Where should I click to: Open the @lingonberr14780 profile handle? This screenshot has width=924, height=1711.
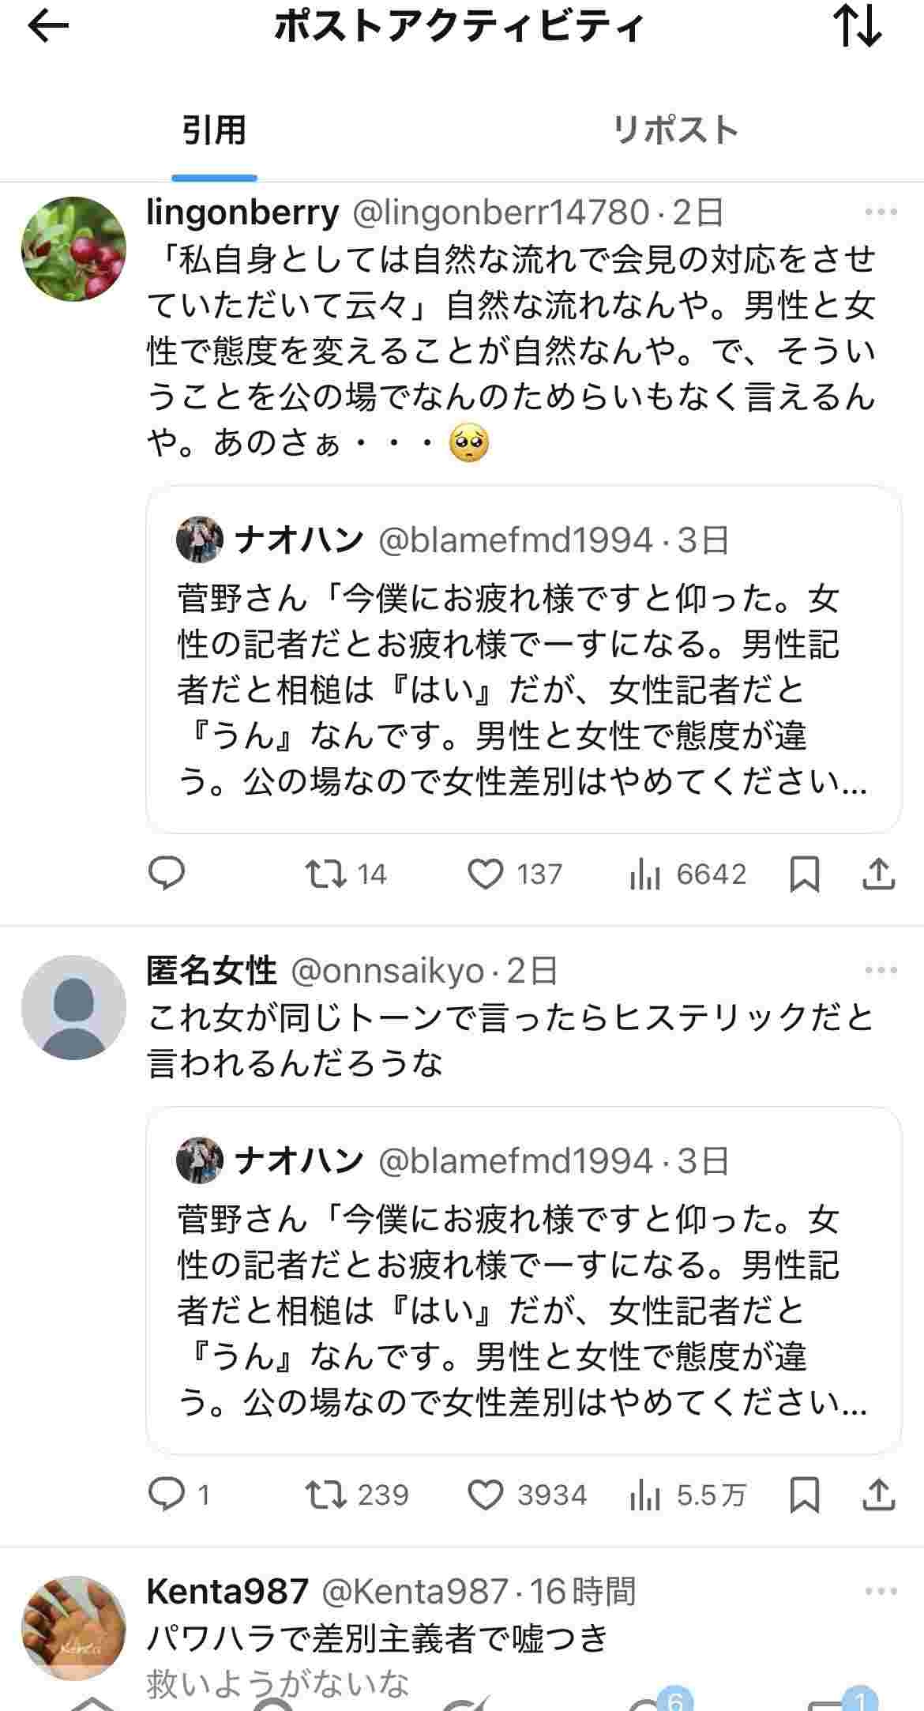coord(501,212)
